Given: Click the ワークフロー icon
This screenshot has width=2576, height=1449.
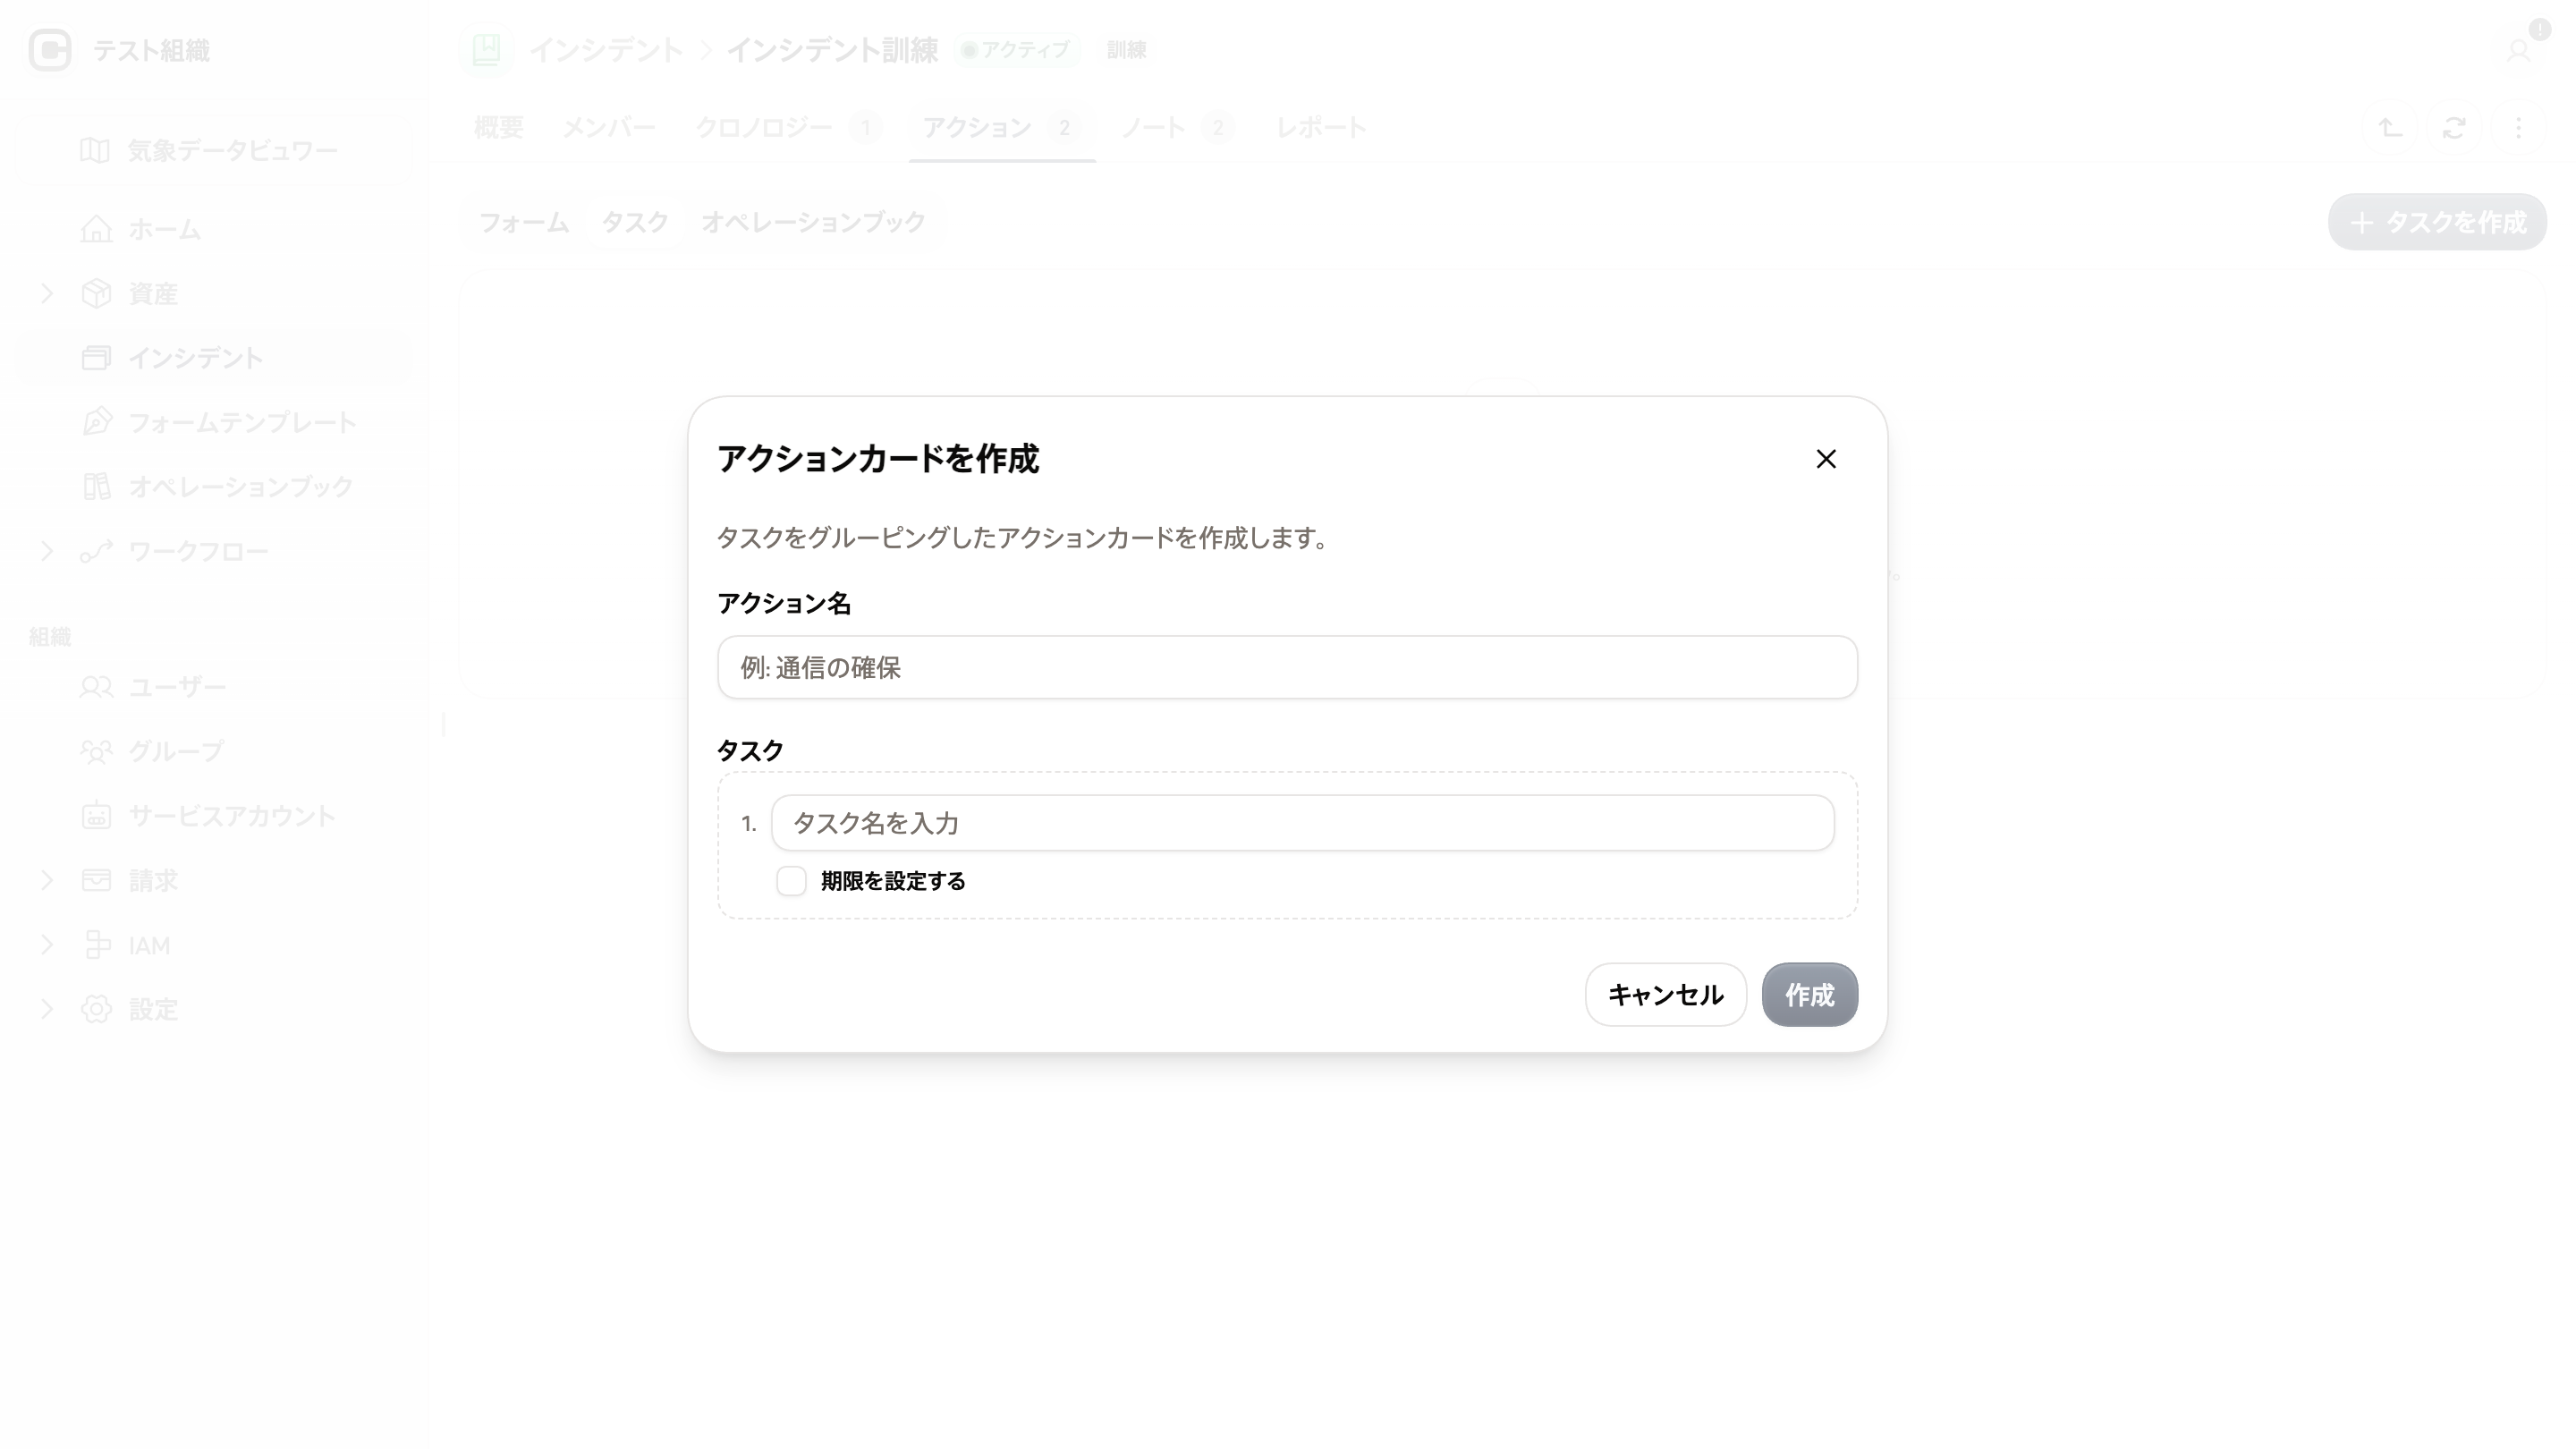Looking at the screenshot, I should coord(96,551).
